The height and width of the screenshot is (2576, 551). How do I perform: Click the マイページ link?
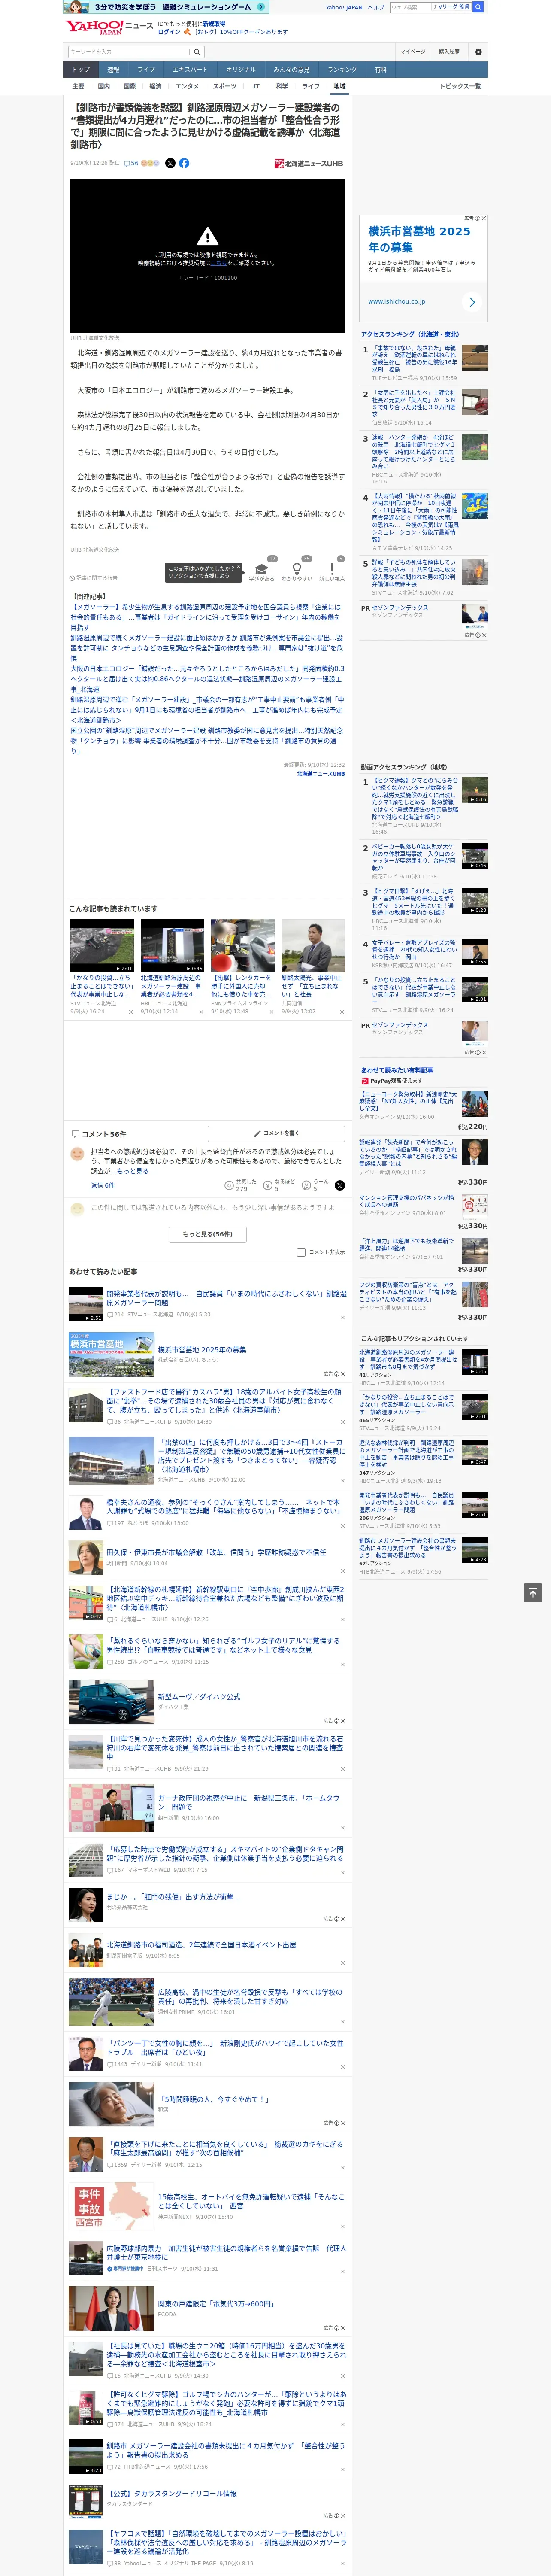click(x=413, y=51)
